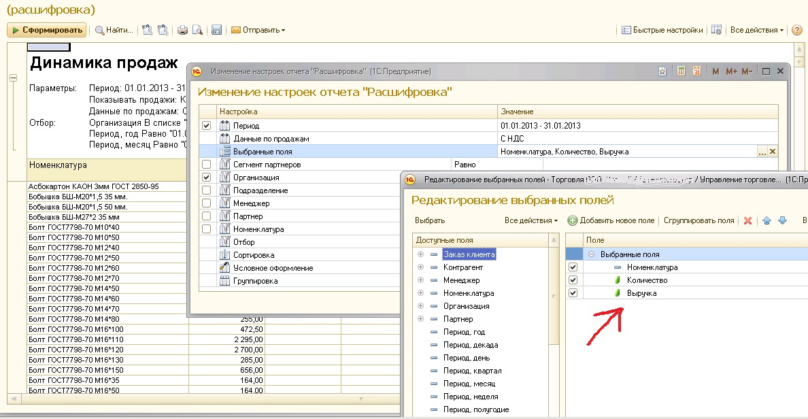
Task: Expand Партнер in available fields
Action: (x=420, y=318)
